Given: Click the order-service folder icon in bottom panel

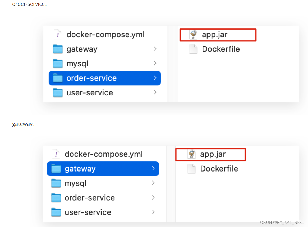Looking at the screenshot, I should point(56,198).
